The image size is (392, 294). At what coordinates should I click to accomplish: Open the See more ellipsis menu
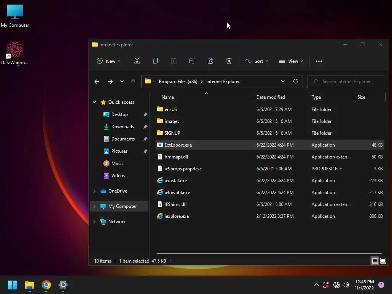point(319,61)
